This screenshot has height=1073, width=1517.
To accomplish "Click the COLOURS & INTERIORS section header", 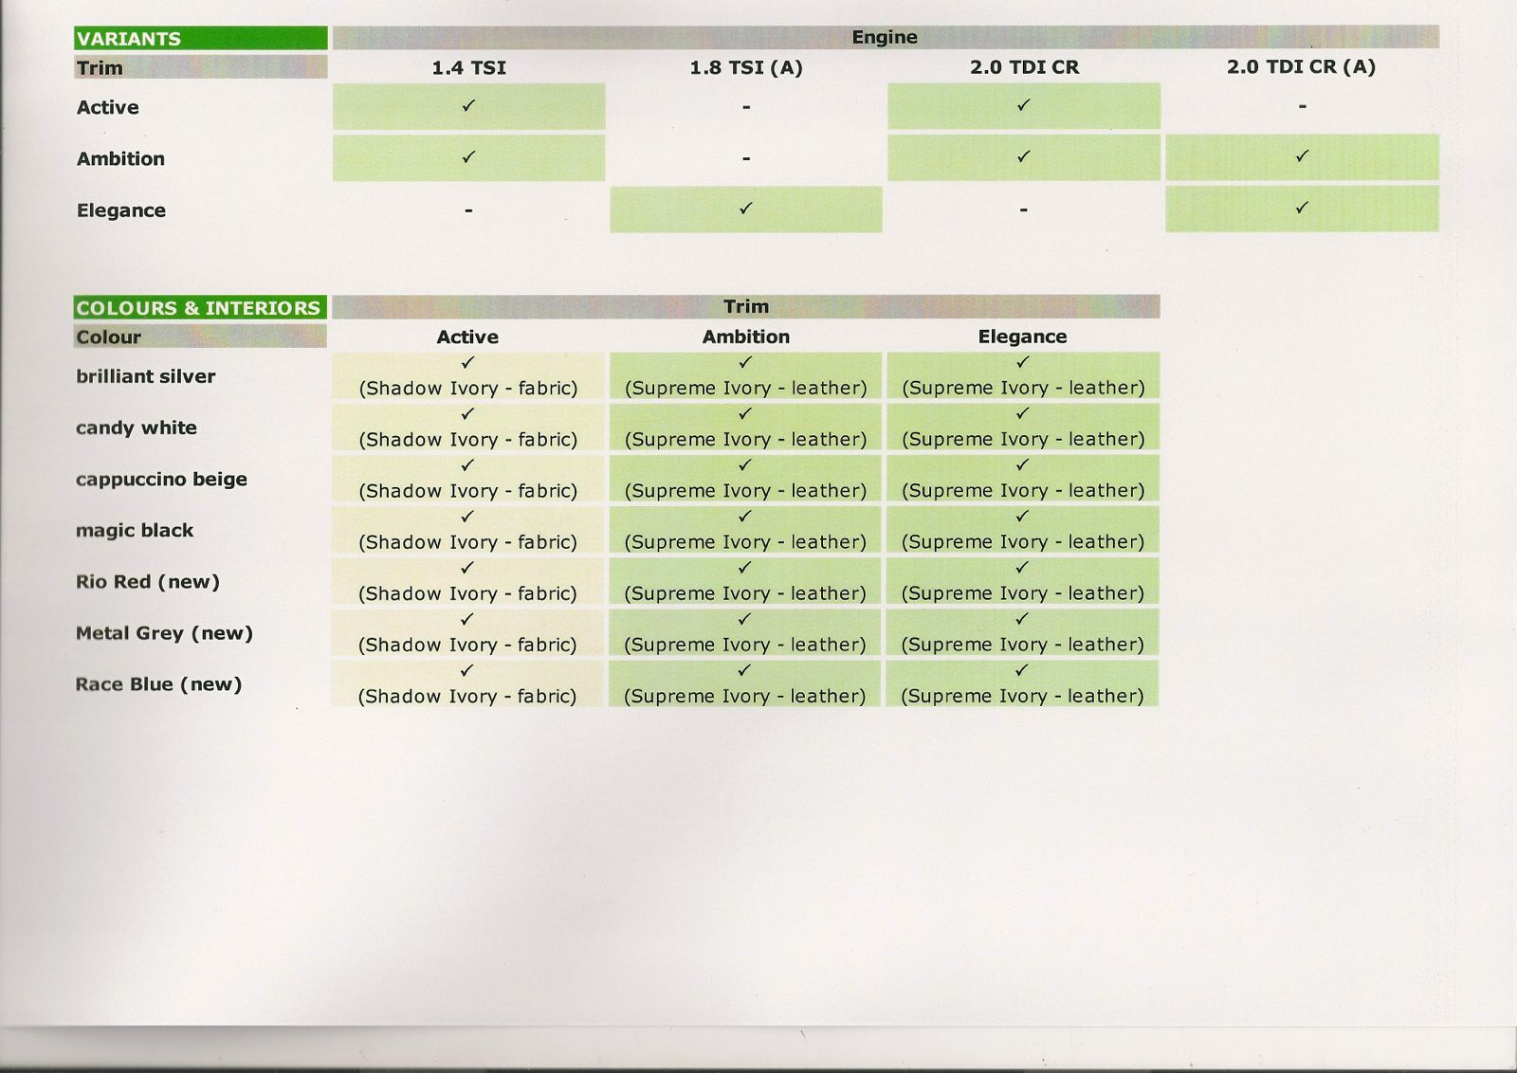I will tap(199, 308).
